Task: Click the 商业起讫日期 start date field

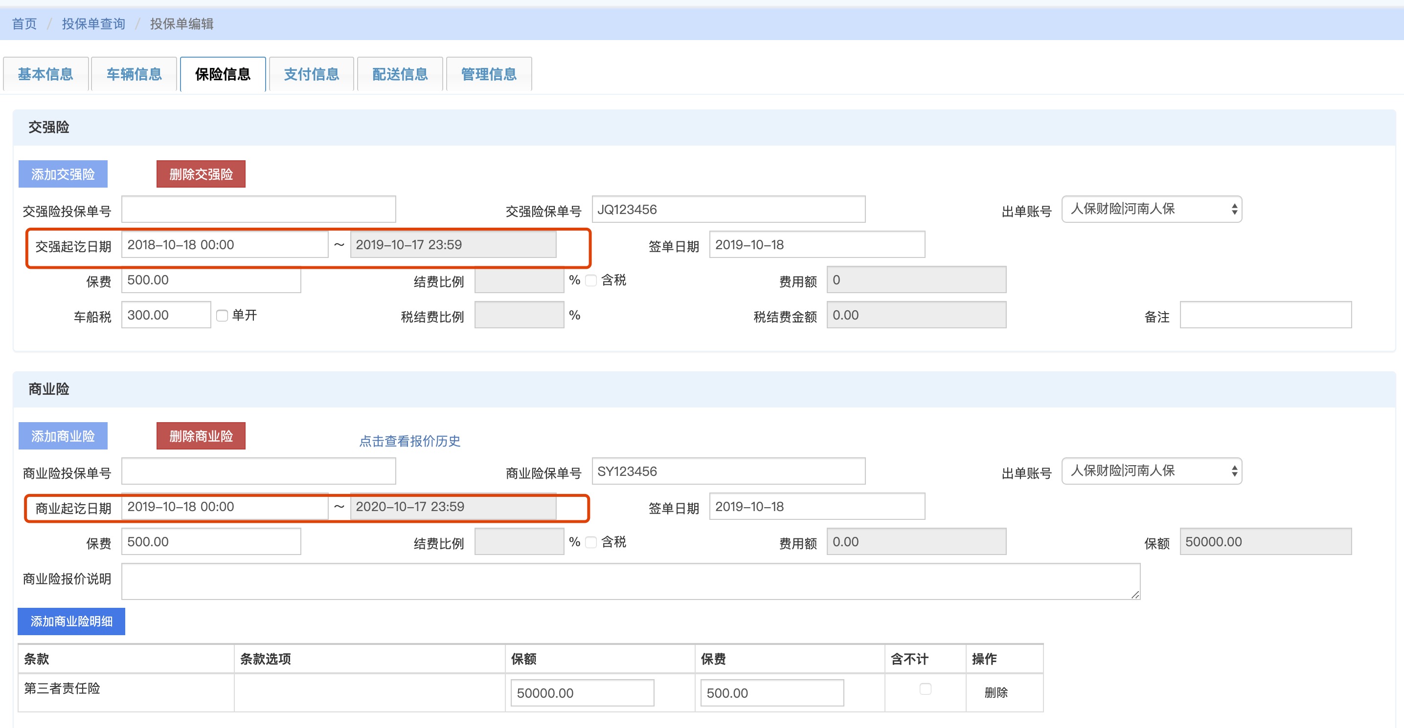Action: pyautogui.click(x=225, y=507)
